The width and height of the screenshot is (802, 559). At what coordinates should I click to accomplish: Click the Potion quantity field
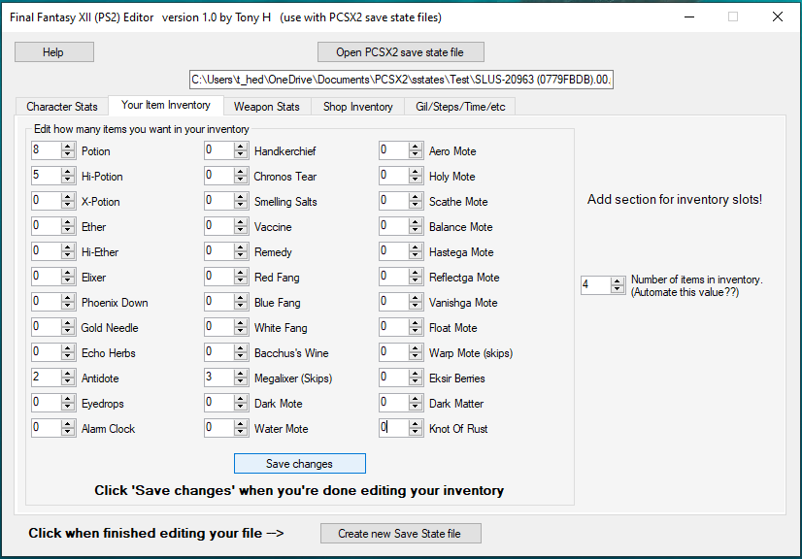pyautogui.click(x=45, y=150)
